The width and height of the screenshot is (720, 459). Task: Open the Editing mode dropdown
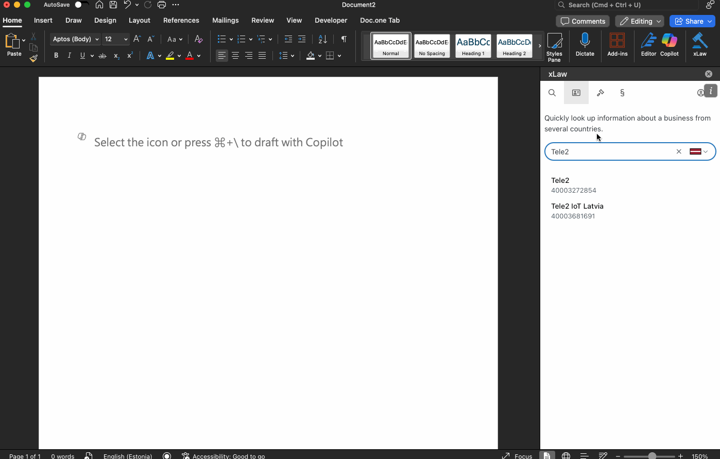click(x=640, y=21)
